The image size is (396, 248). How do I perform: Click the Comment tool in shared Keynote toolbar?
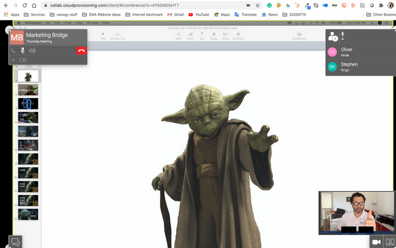238,35
